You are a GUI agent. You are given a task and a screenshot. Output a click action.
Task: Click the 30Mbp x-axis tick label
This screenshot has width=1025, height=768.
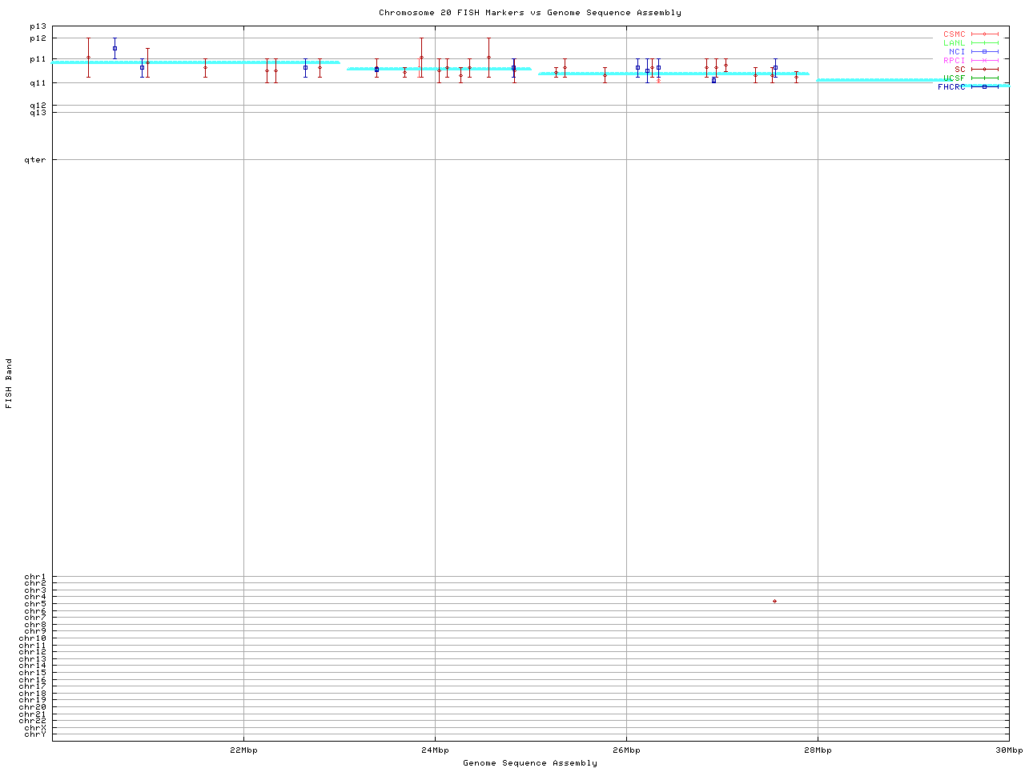(1008, 750)
